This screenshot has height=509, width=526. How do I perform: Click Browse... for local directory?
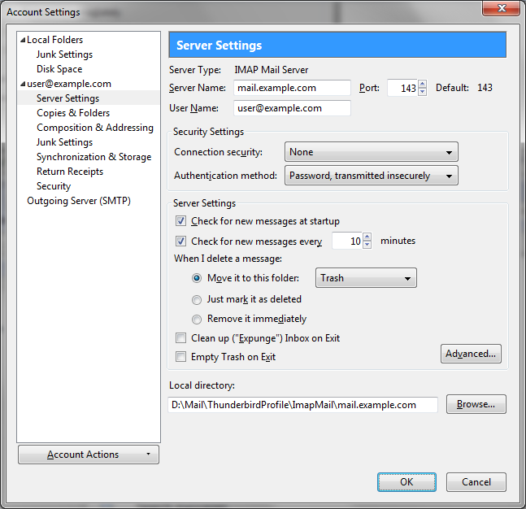tap(476, 404)
